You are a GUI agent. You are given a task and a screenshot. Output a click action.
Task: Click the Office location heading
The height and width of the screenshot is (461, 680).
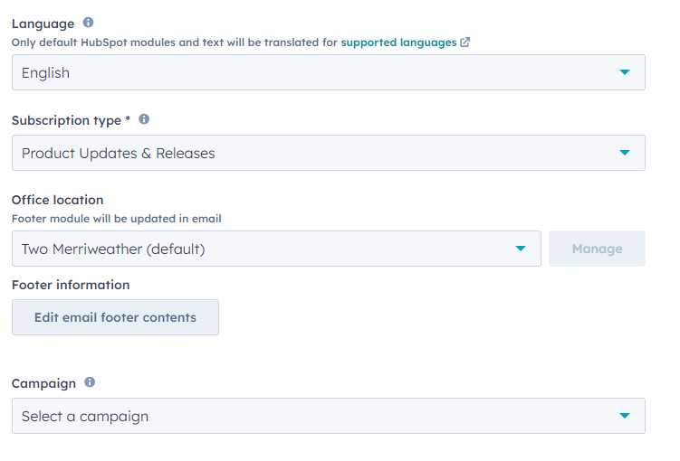point(58,200)
